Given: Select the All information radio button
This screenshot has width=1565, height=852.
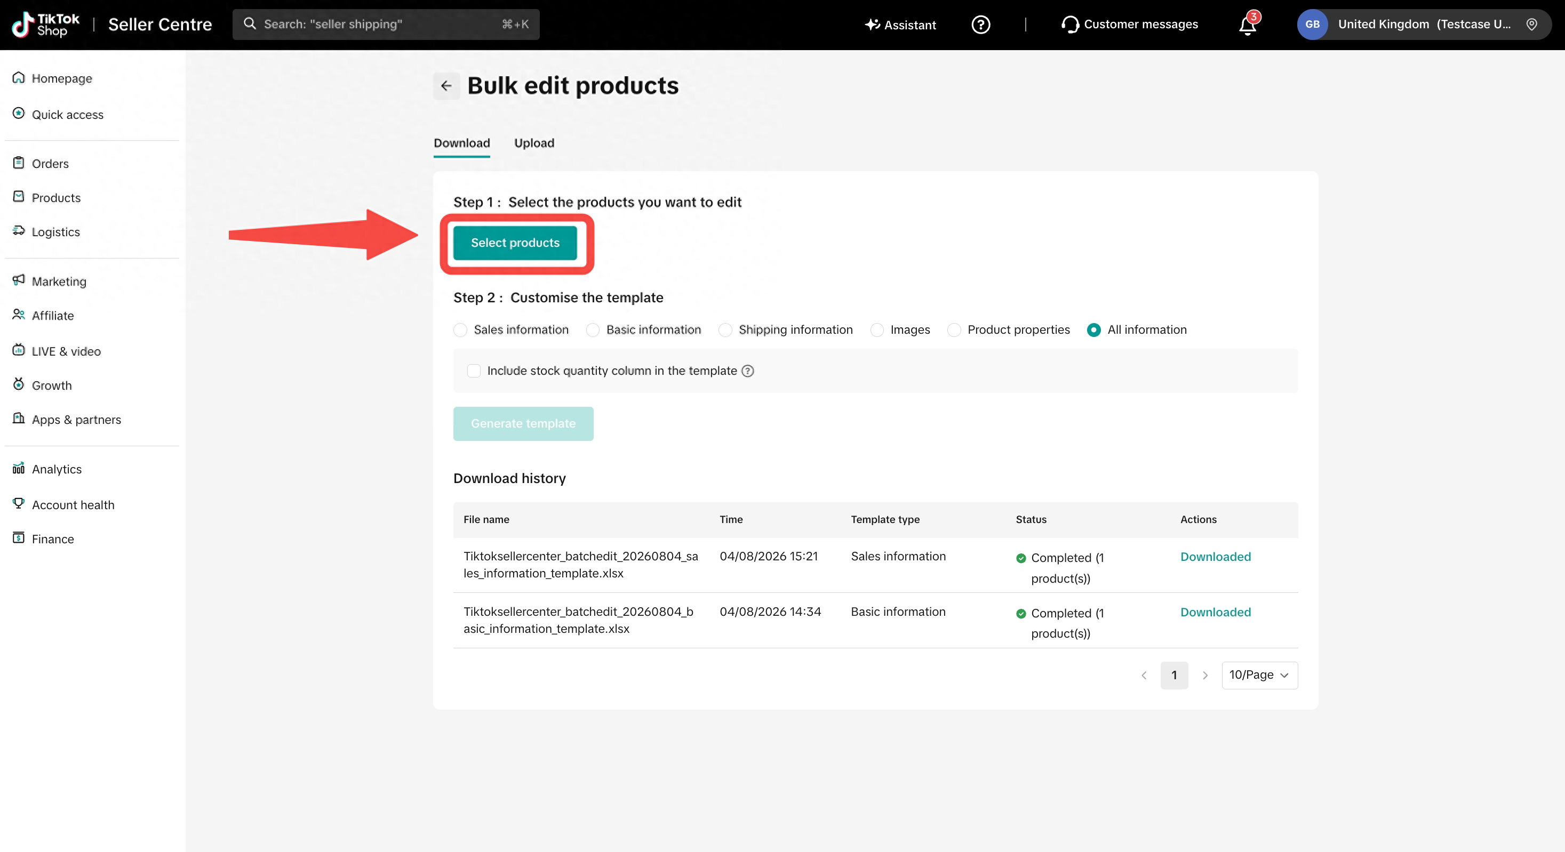Looking at the screenshot, I should 1093,329.
